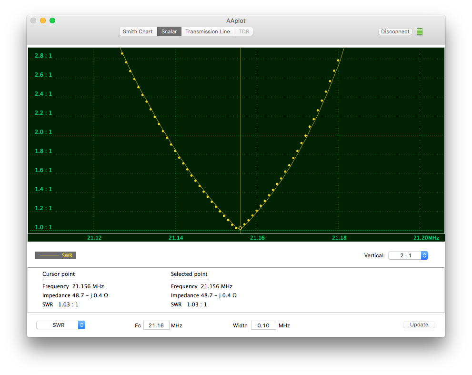
Task: Toggle the SWR trace legend button
Action: pos(56,255)
